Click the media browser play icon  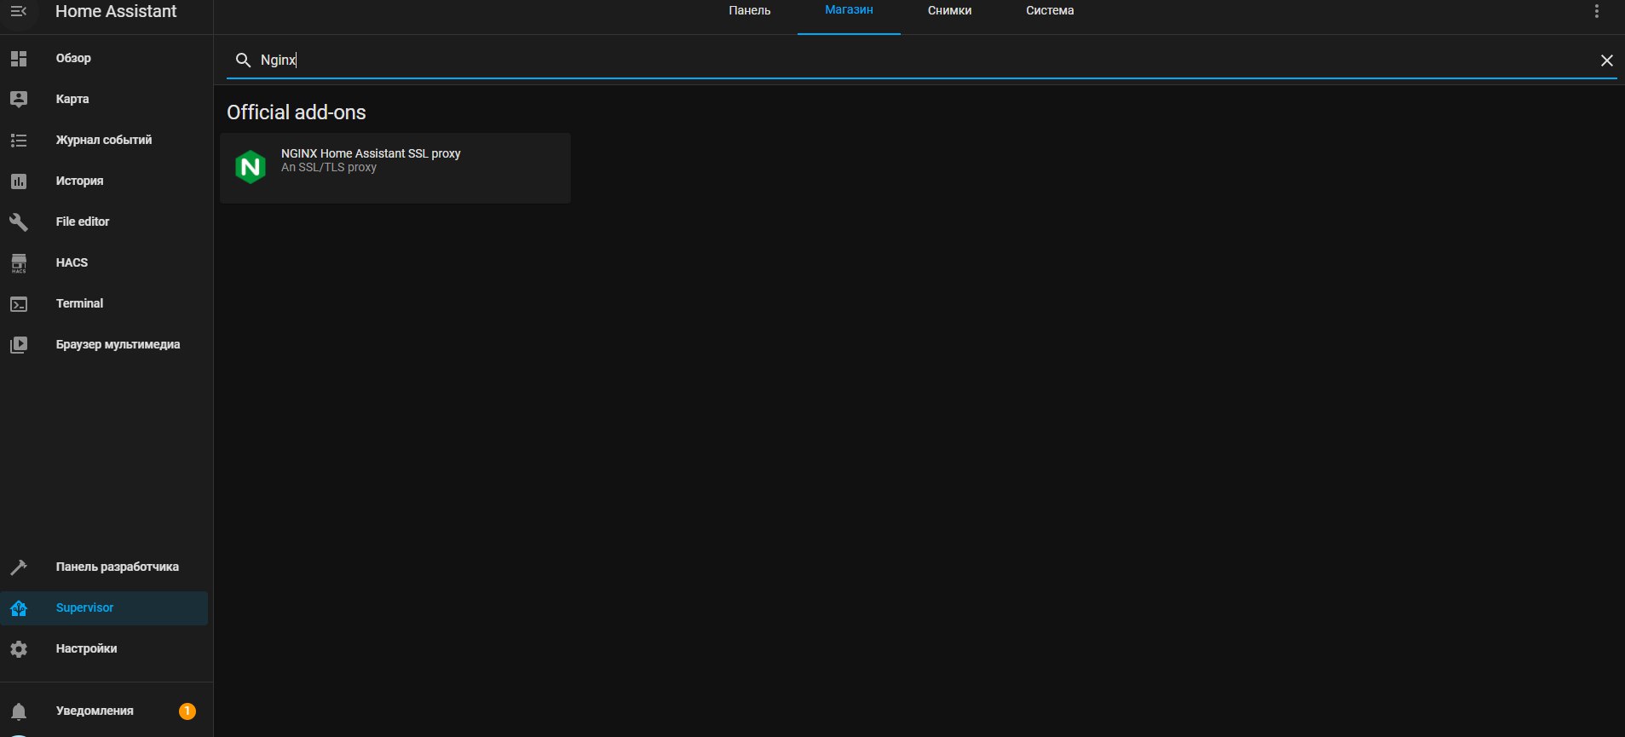[19, 344]
